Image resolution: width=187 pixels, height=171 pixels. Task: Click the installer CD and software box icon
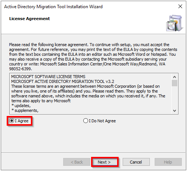[x=174, y=23]
